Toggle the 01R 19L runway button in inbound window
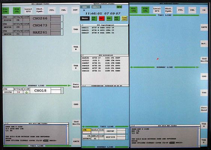 click(17, 10)
